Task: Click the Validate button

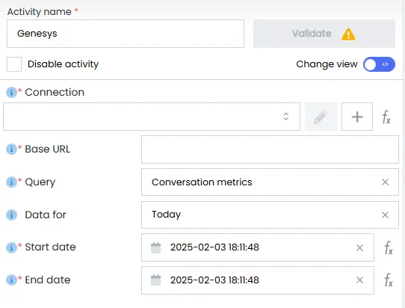Action: point(324,34)
